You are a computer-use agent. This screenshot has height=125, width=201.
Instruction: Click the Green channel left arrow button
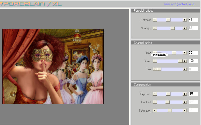tap(155, 61)
